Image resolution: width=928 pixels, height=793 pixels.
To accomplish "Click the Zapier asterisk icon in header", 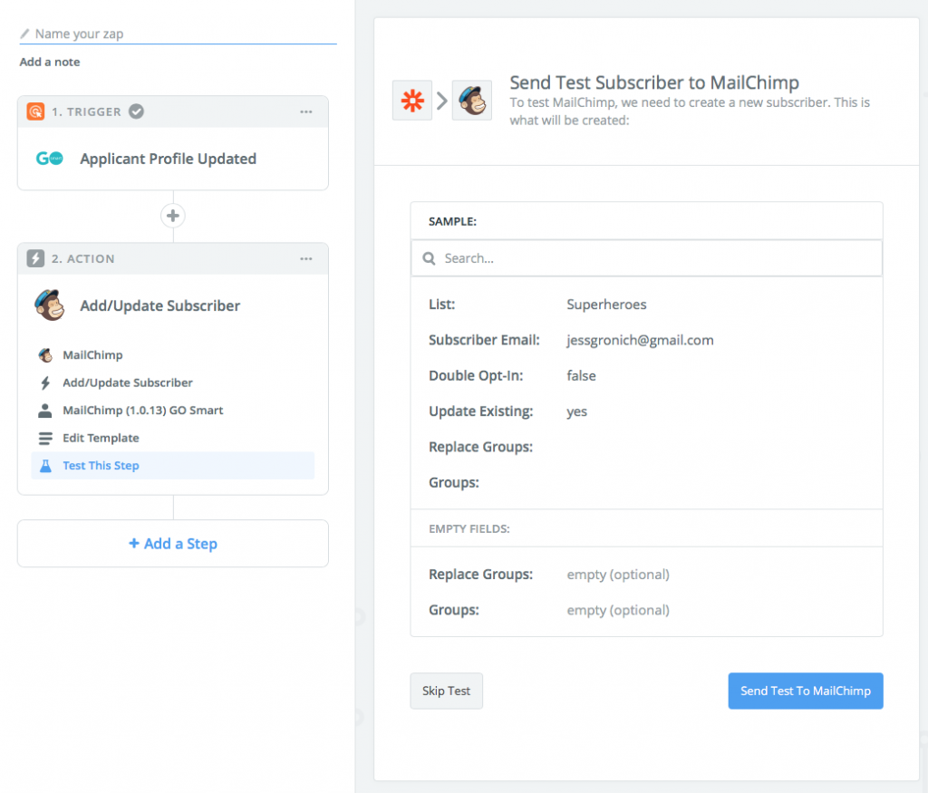I will click(412, 101).
